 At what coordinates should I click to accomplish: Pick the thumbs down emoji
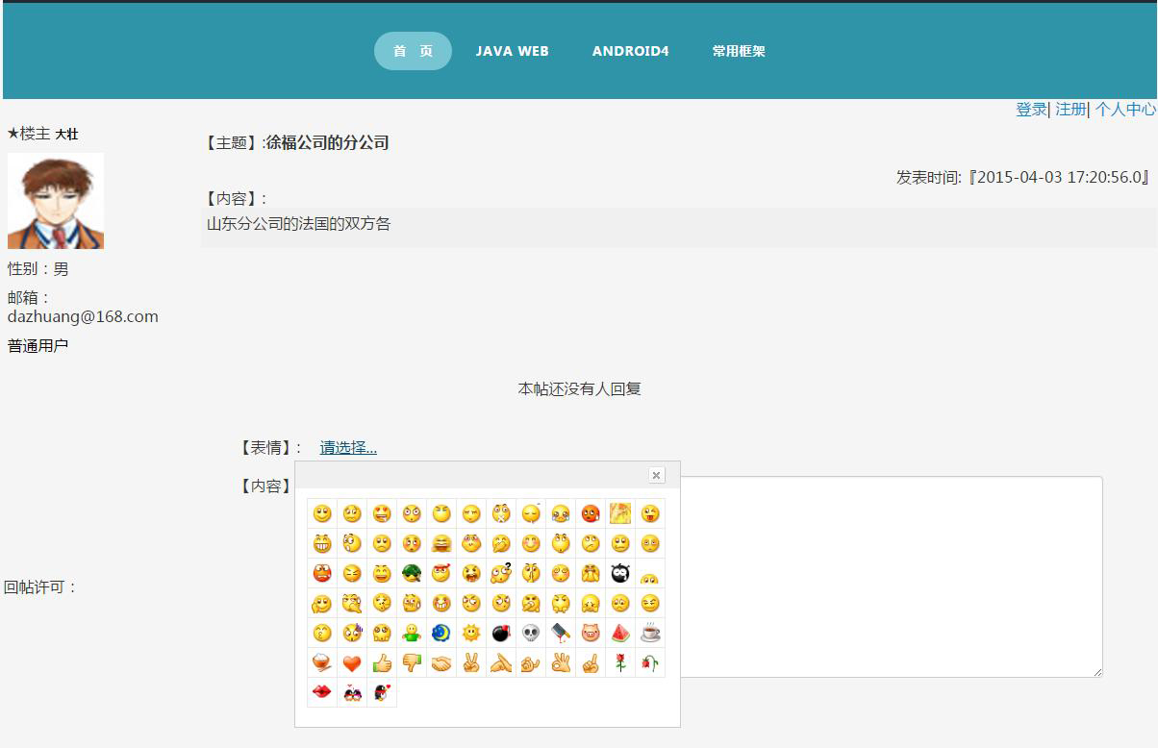pyautogui.click(x=412, y=663)
